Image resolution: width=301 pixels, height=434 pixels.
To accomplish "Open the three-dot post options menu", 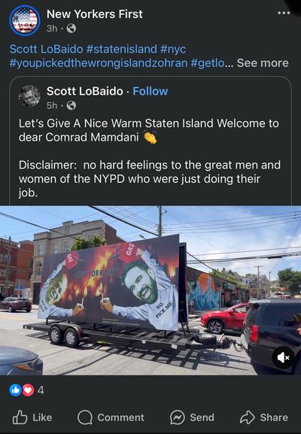I will point(284,13).
